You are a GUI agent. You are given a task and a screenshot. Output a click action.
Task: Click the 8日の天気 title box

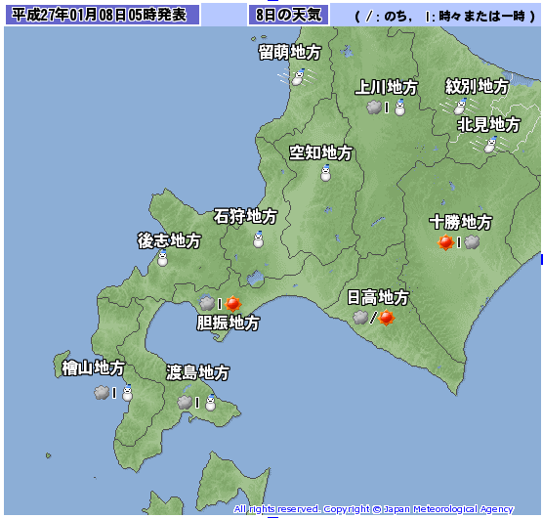(x=288, y=15)
